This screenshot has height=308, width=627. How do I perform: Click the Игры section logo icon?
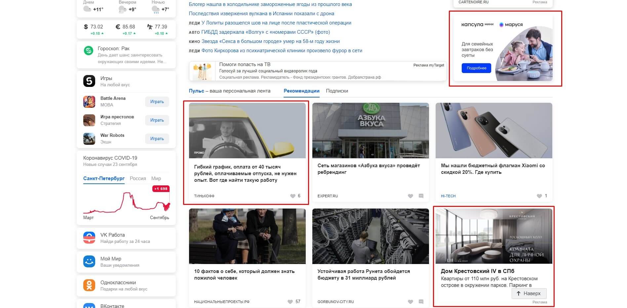[x=89, y=81]
